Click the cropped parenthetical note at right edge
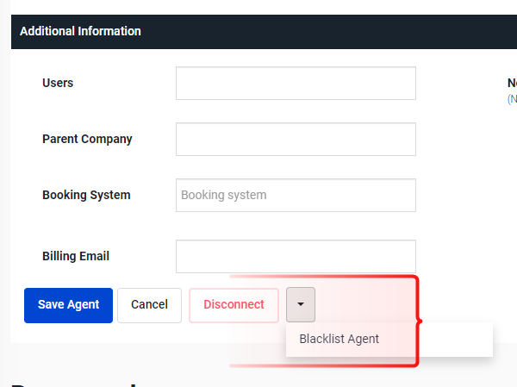517x387 pixels. (512, 99)
